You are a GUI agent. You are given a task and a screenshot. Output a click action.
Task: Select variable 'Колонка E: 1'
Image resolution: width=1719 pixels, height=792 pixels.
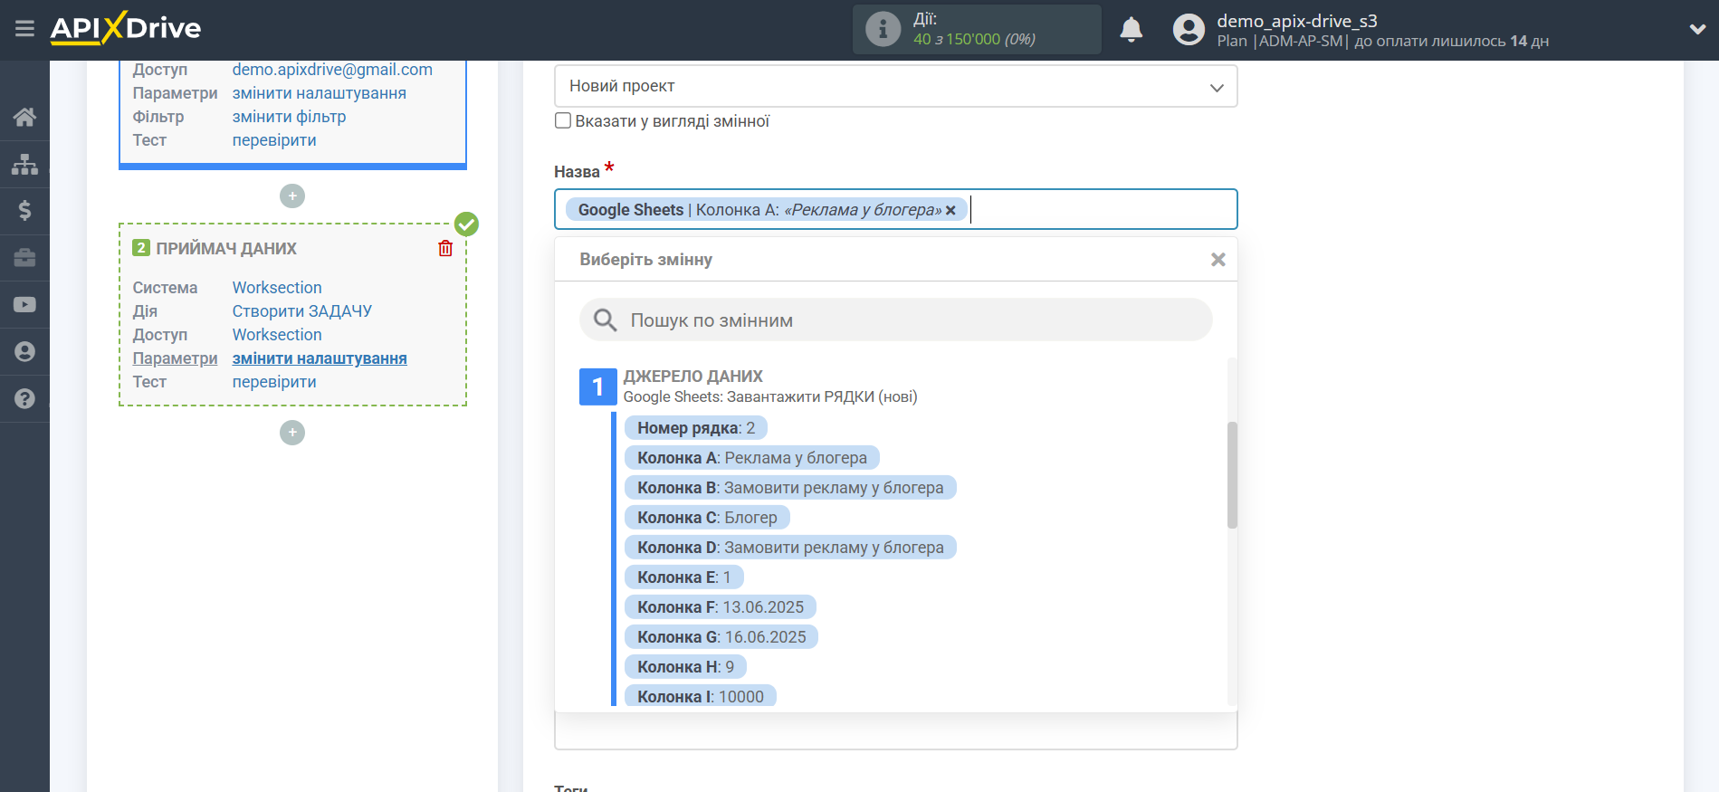(683, 577)
